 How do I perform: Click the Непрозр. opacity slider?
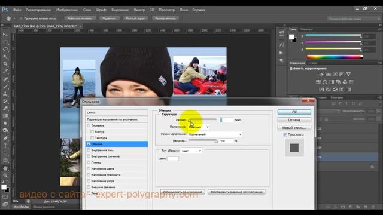[203, 140]
